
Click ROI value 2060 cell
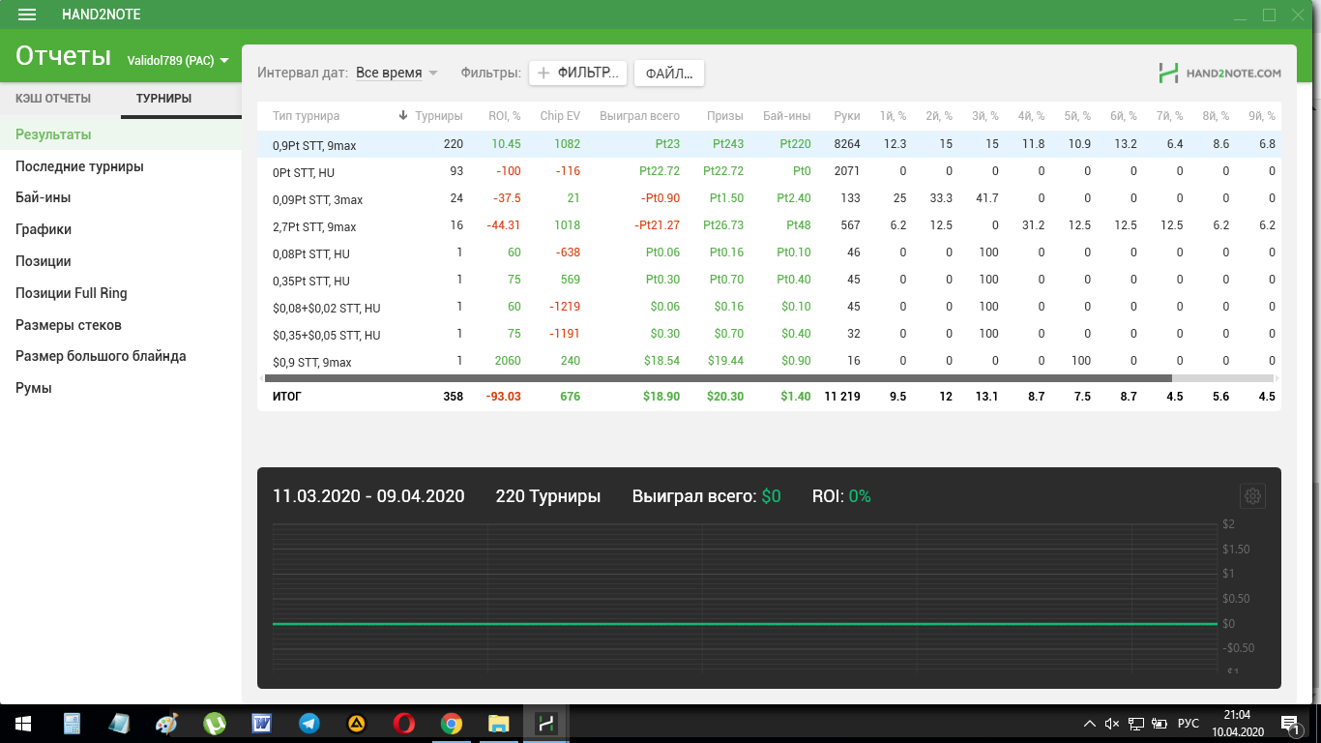click(x=507, y=362)
